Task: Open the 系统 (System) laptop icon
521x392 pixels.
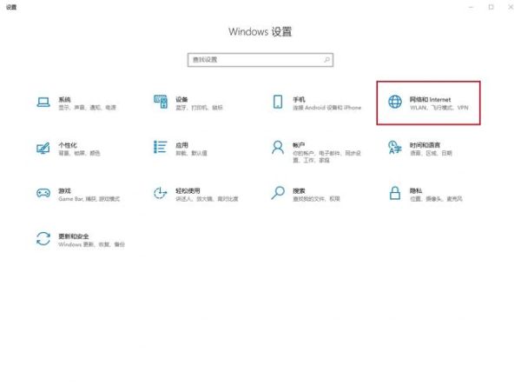Action: point(43,103)
